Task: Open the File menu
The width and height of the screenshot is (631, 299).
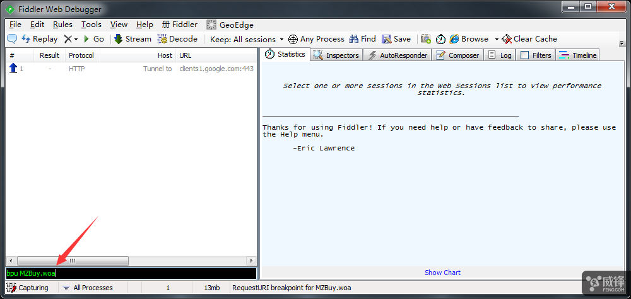Action: (x=15, y=25)
